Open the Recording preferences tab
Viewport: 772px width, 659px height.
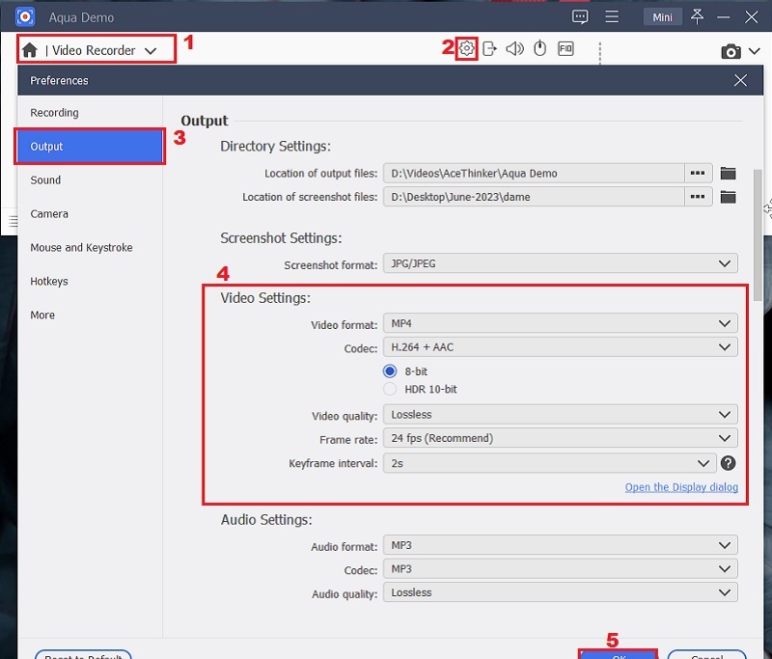(90, 113)
